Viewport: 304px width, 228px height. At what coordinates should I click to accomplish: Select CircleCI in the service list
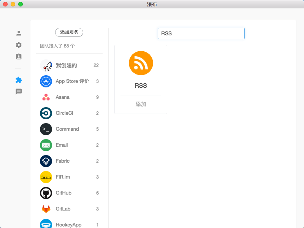click(x=69, y=113)
